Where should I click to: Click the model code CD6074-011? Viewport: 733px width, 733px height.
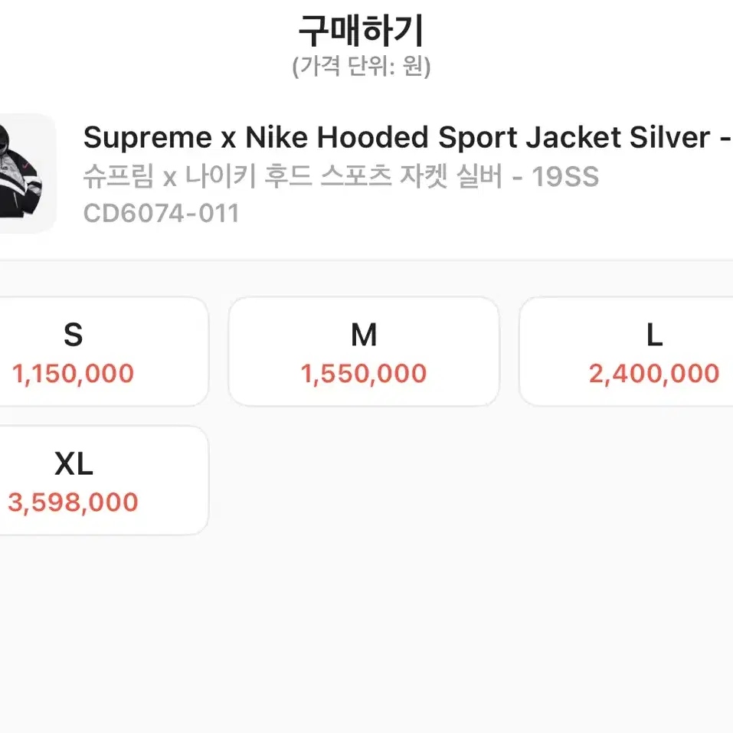pyautogui.click(x=162, y=213)
